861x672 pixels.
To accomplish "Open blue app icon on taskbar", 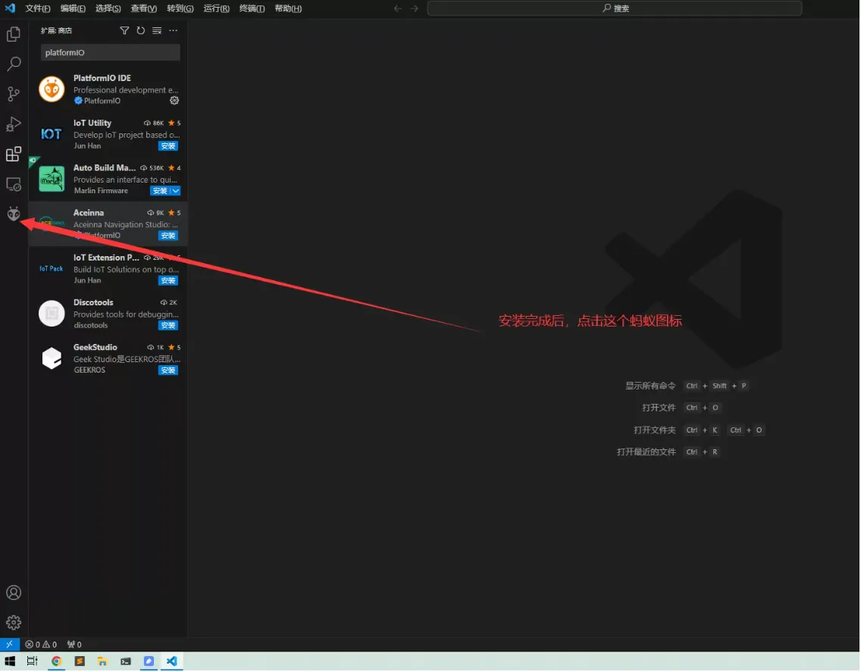I will [149, 662].
